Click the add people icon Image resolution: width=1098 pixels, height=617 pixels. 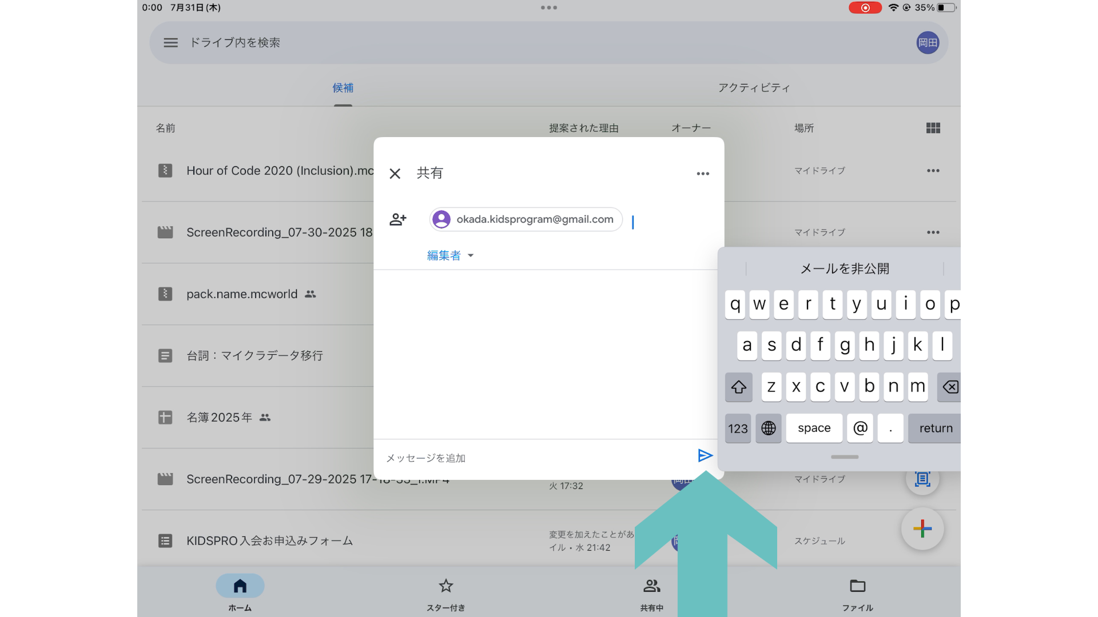(x=398, y=219)
